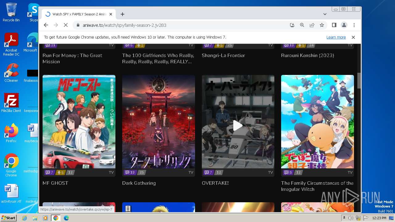Click Dark Gathering total episodes badge 25
The width and height of the screenshot is (395, 222).
pos(141,172)
